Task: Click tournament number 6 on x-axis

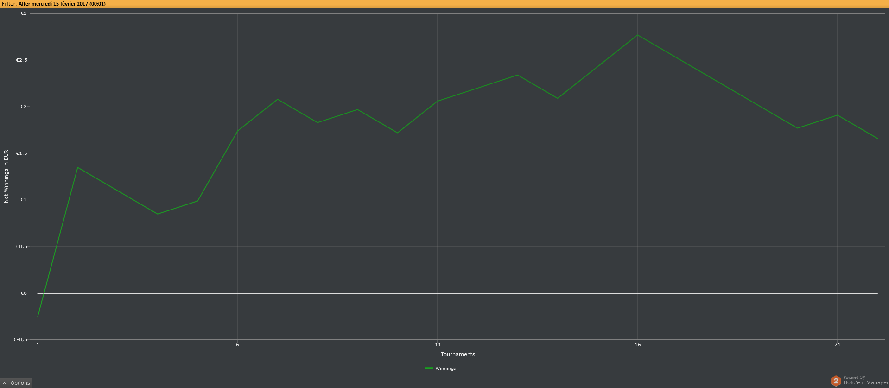Action: pyautogui.click(x=237, y=345)
